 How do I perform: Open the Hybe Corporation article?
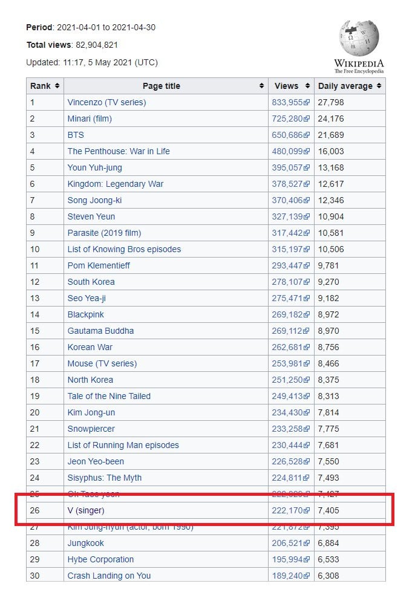[x=100, y=560]
